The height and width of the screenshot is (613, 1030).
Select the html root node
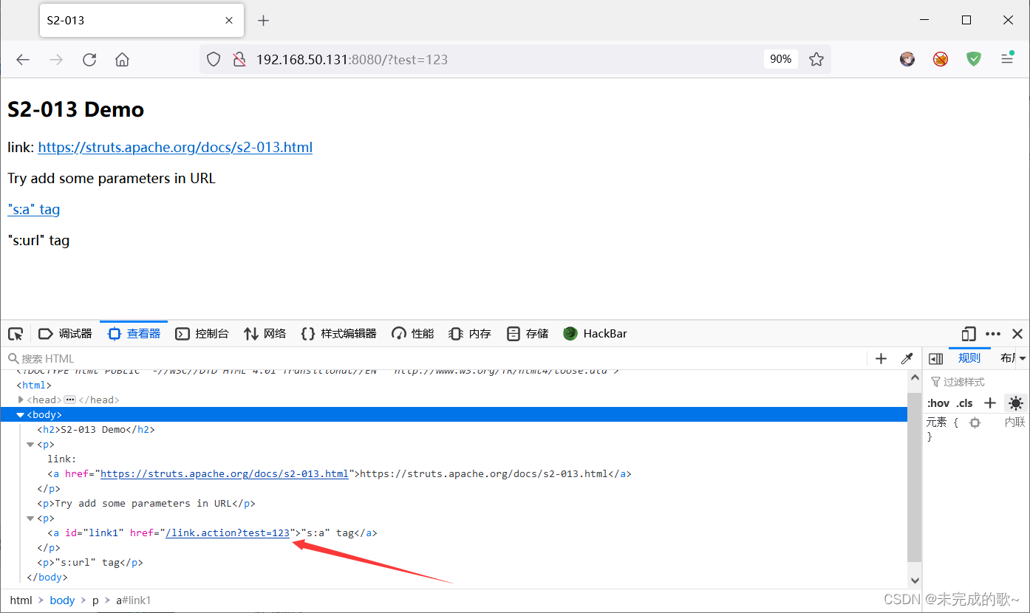(x=34, y=385)
